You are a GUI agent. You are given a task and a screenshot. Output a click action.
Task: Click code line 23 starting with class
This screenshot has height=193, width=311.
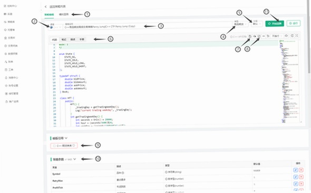[67, 98]
